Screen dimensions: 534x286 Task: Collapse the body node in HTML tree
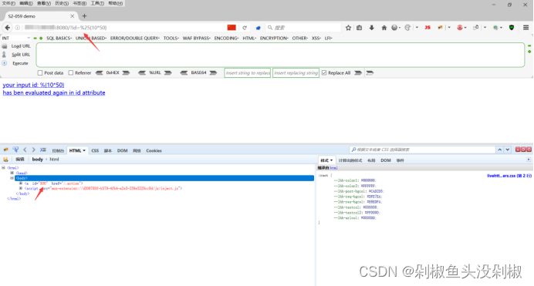click(12, 178)
